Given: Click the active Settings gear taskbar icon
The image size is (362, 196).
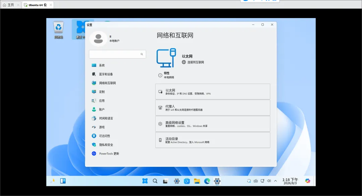Looking at the screenshot, I should click(217, 181).
